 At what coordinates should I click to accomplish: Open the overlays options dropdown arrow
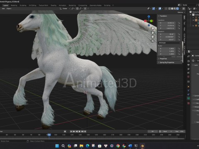tap(163, 9)
